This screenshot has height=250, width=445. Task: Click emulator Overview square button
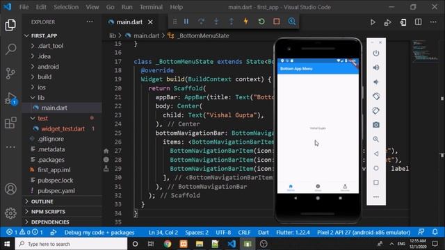[x=376, y=183]
